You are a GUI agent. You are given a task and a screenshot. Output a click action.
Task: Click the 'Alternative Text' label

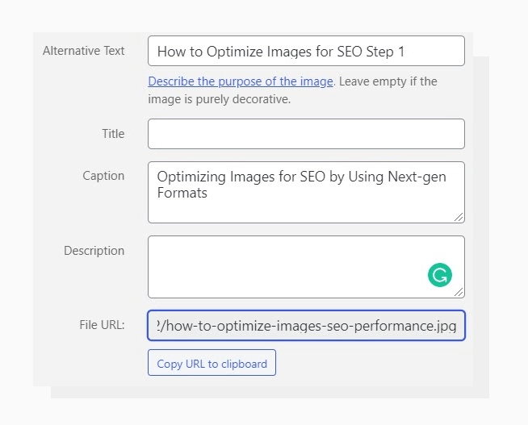(83, 51)
